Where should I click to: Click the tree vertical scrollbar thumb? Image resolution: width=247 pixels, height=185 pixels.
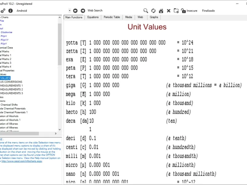60,44
